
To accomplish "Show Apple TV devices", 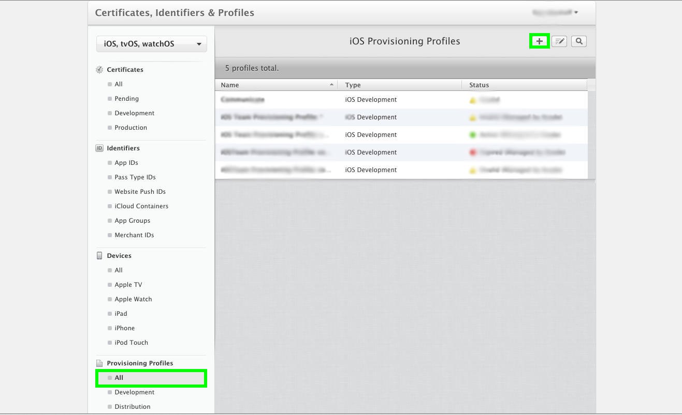I will 128,285.
